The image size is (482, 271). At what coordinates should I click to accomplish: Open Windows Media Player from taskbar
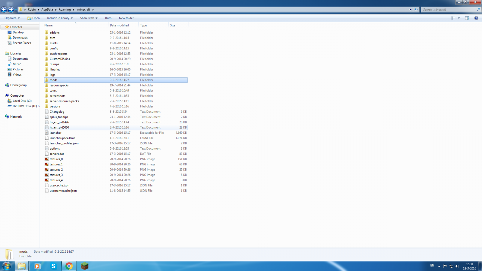click(x=37, y=266)
